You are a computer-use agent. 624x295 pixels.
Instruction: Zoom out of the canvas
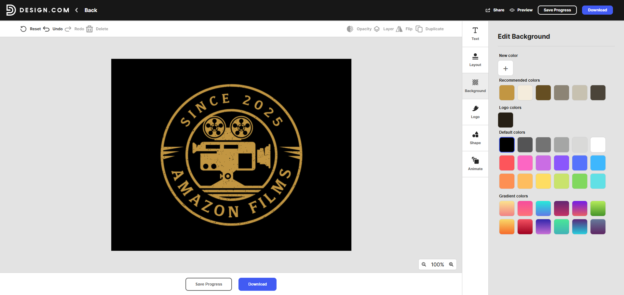tap(424, 264)
